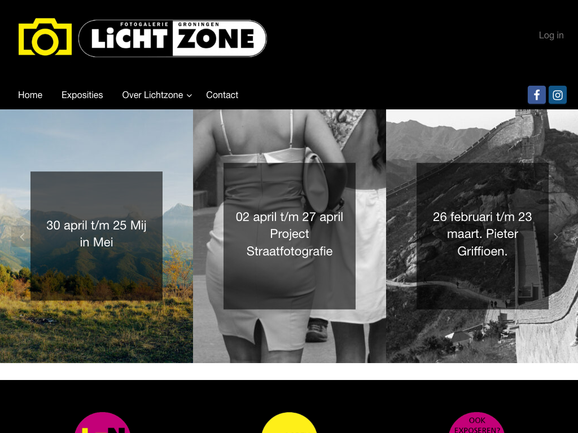Screen dimensions: 578x433
Task: Open the Exposities menu item
Action: tap(82, 95)
